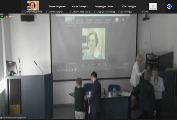Select the Медведев Александр participant tile

(105, 6)
